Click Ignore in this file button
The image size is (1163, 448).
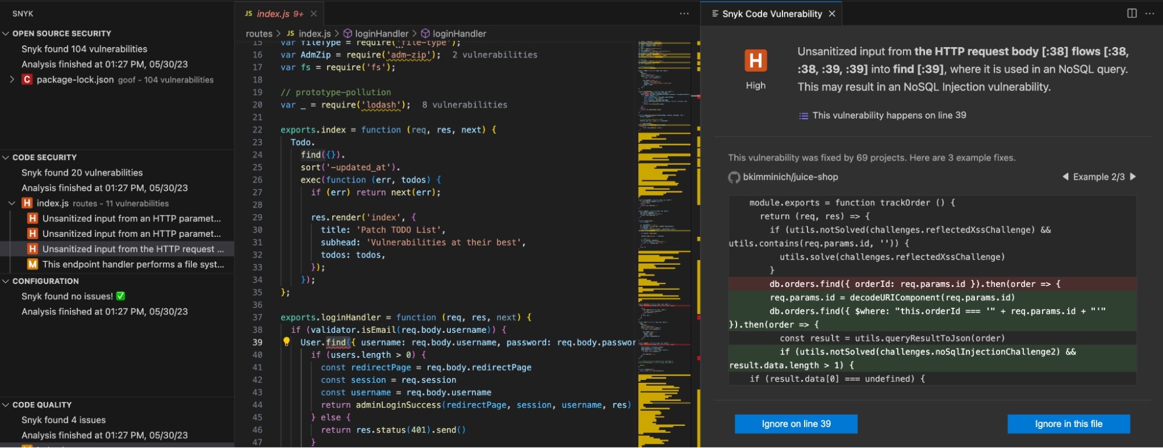click(1069, 424)
